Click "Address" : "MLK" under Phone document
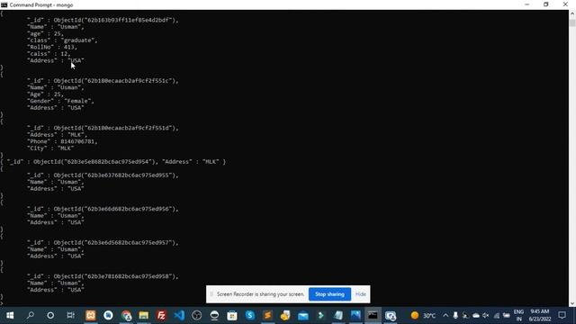The image size is (576, 324). click(x=57, y=135)
